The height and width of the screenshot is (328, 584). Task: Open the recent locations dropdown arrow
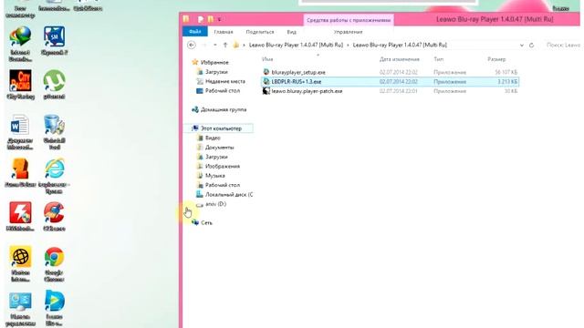pos(215,45)
